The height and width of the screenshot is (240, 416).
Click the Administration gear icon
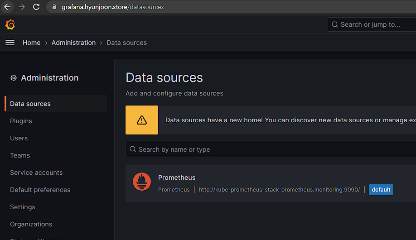(x=14, y=78)
